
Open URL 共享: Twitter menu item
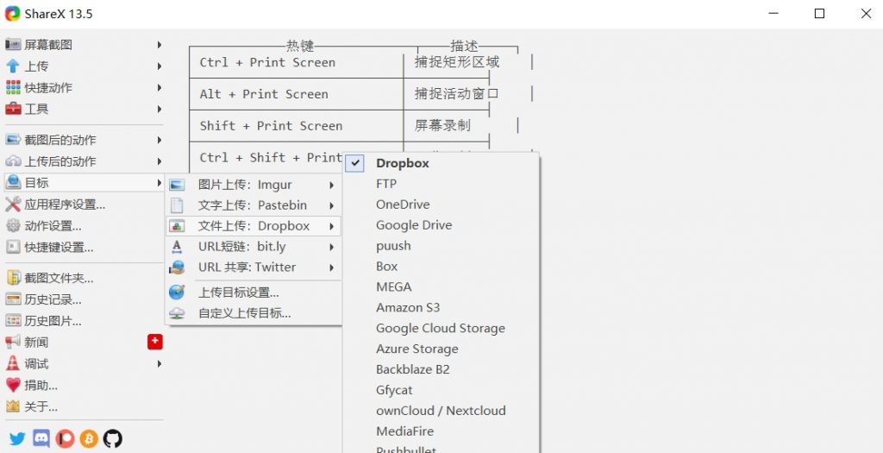point(254,267)
